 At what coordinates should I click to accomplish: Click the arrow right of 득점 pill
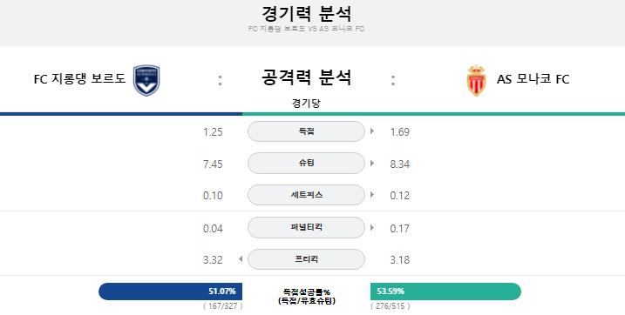click(x=372, y=131)
